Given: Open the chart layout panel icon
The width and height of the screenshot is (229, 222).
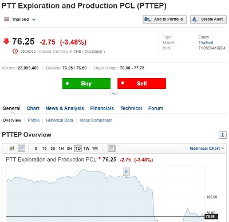Looking at the screenshot, I should 112,149.
